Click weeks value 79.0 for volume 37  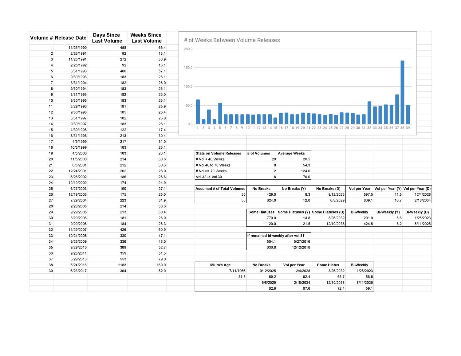[x=147, y=259]
